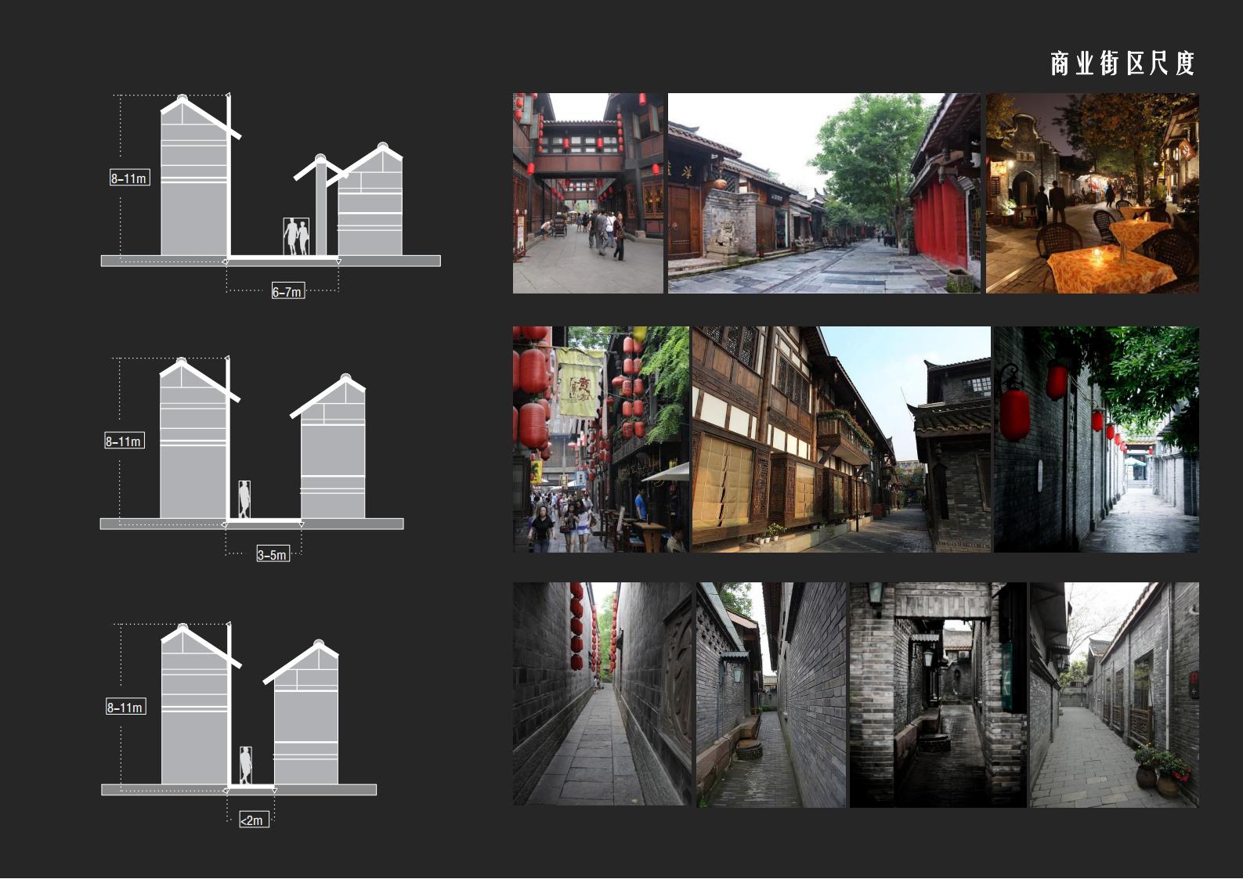Select the <2m alley width label
Image resolution: width=1243 pixels, height=879 pixels.
point(253,820)
